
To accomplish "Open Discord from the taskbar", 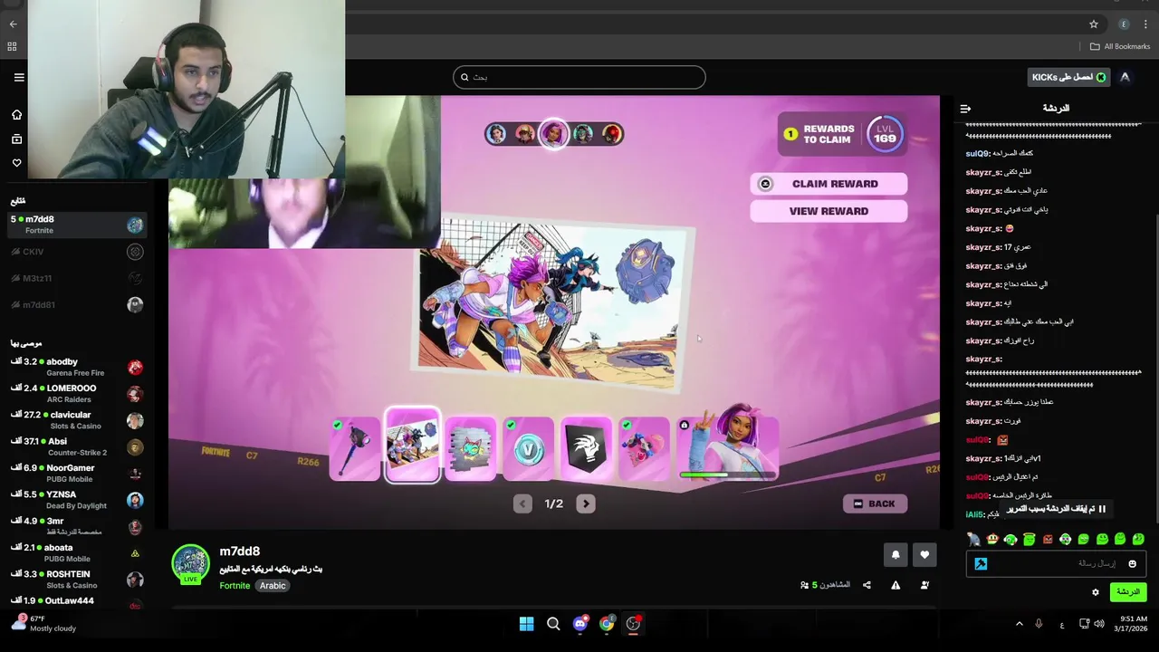I will coord(580,624).
